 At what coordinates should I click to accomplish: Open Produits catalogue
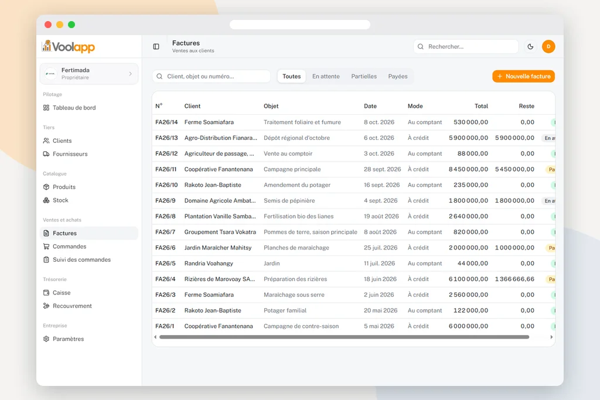[89, 187]
